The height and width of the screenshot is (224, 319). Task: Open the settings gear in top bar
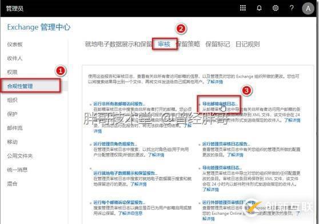(x=275, y=8)
